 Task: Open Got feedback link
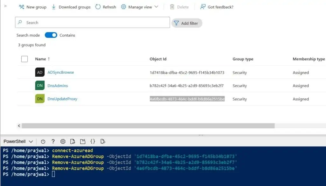(216, 7)
